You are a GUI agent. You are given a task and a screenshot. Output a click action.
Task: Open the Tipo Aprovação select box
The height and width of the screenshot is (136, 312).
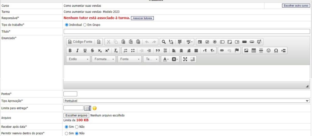(x=186, y=101)
